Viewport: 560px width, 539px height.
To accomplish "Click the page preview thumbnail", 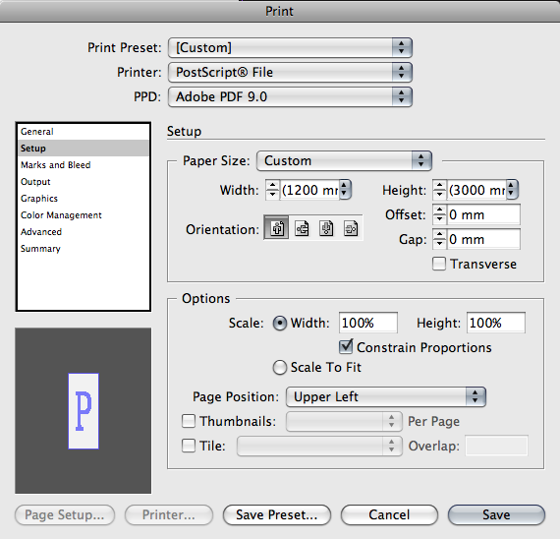I will 84,410.
